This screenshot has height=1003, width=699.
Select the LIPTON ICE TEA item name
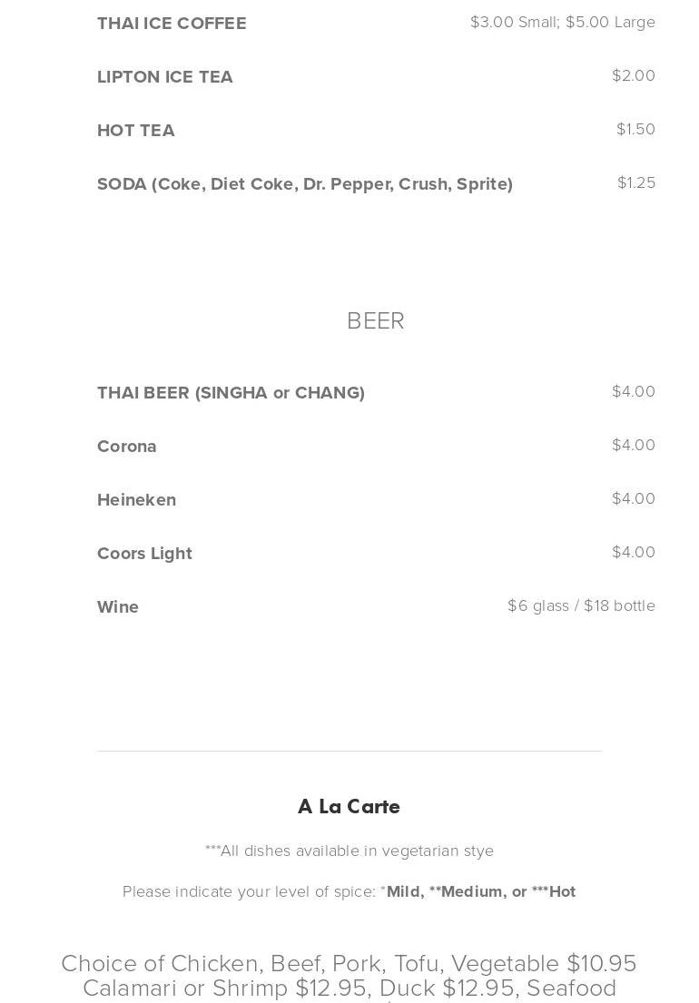(164, 77)
